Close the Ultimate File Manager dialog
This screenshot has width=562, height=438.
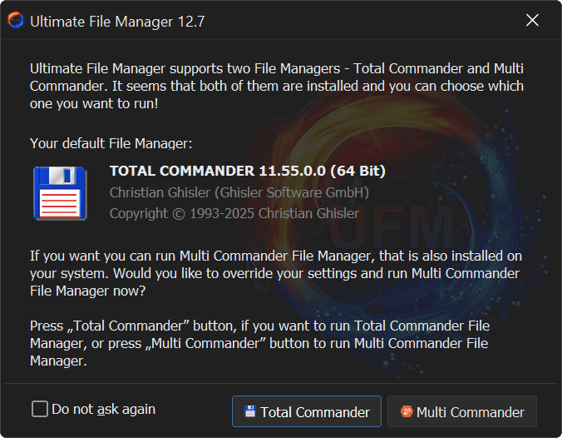point(533,21)
